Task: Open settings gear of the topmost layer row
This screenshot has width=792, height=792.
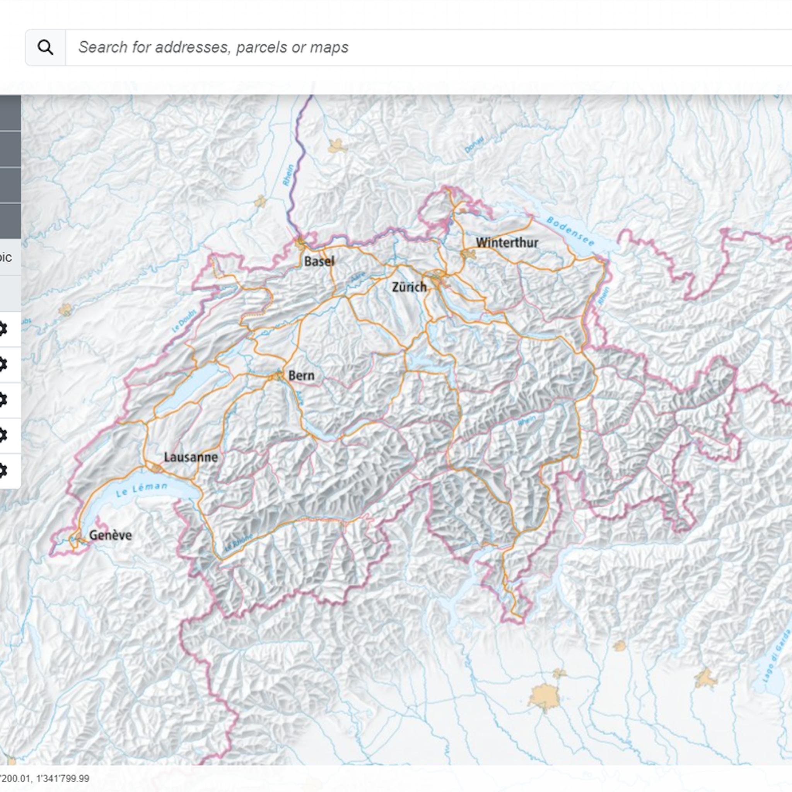Action: click(2, 329)
